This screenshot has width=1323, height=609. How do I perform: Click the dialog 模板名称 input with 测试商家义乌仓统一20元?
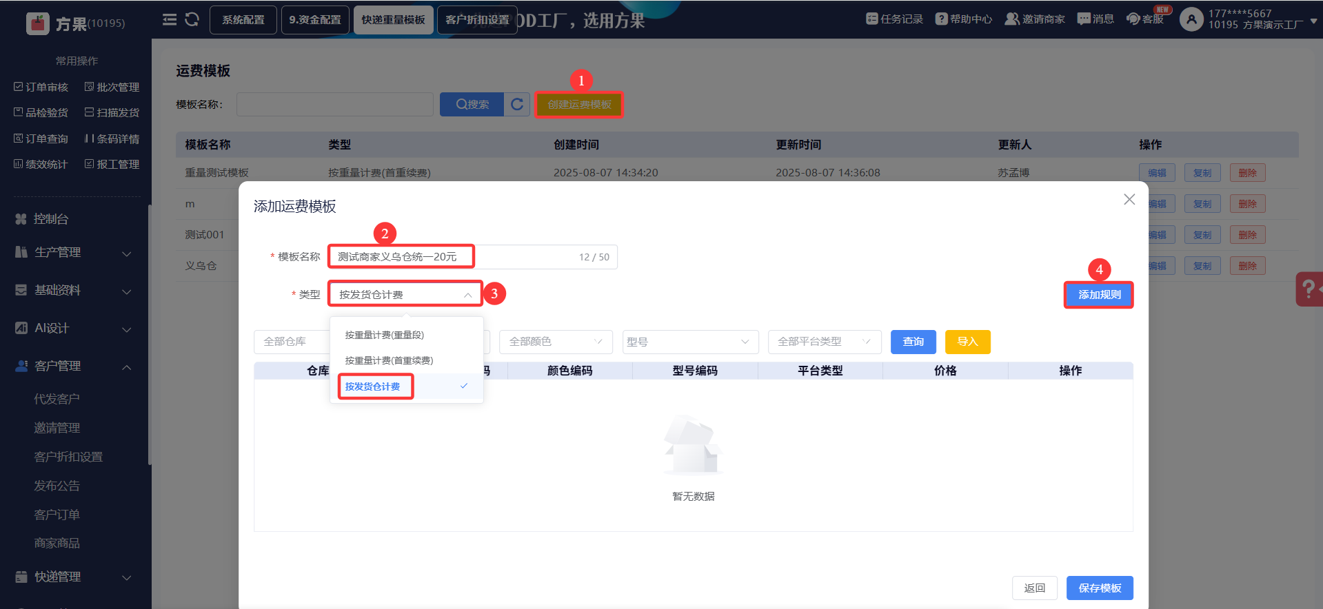click(x=473, y=257)
